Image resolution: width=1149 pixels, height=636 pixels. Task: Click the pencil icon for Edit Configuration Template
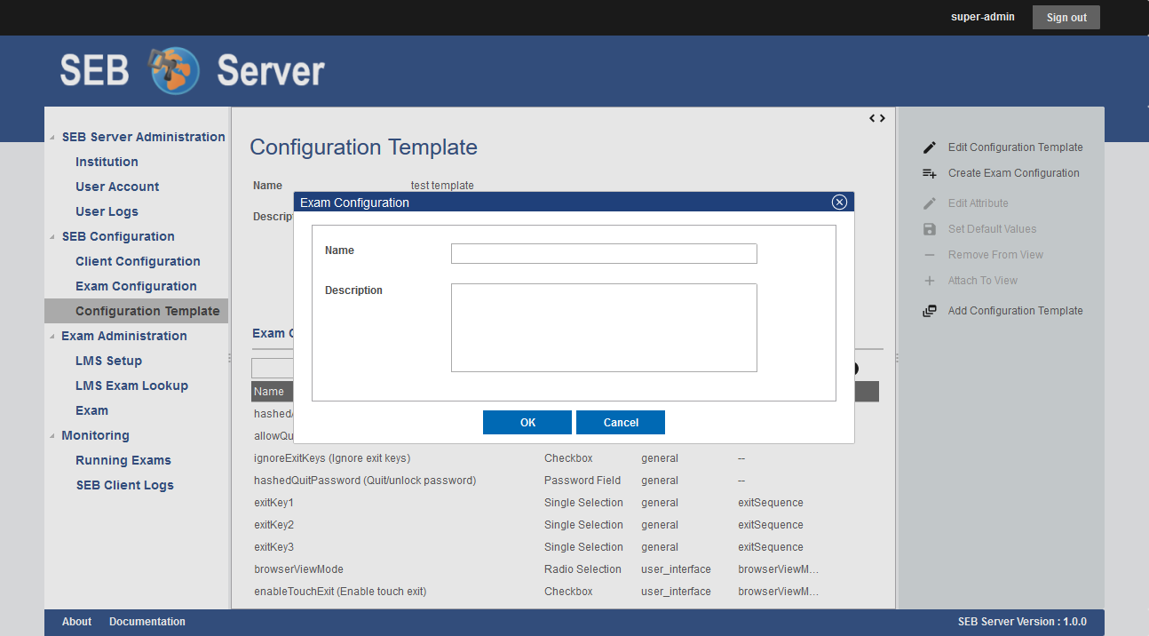930,147
